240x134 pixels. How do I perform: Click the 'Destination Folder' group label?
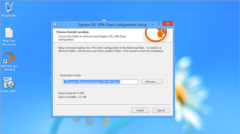click(x=71, y=75)
